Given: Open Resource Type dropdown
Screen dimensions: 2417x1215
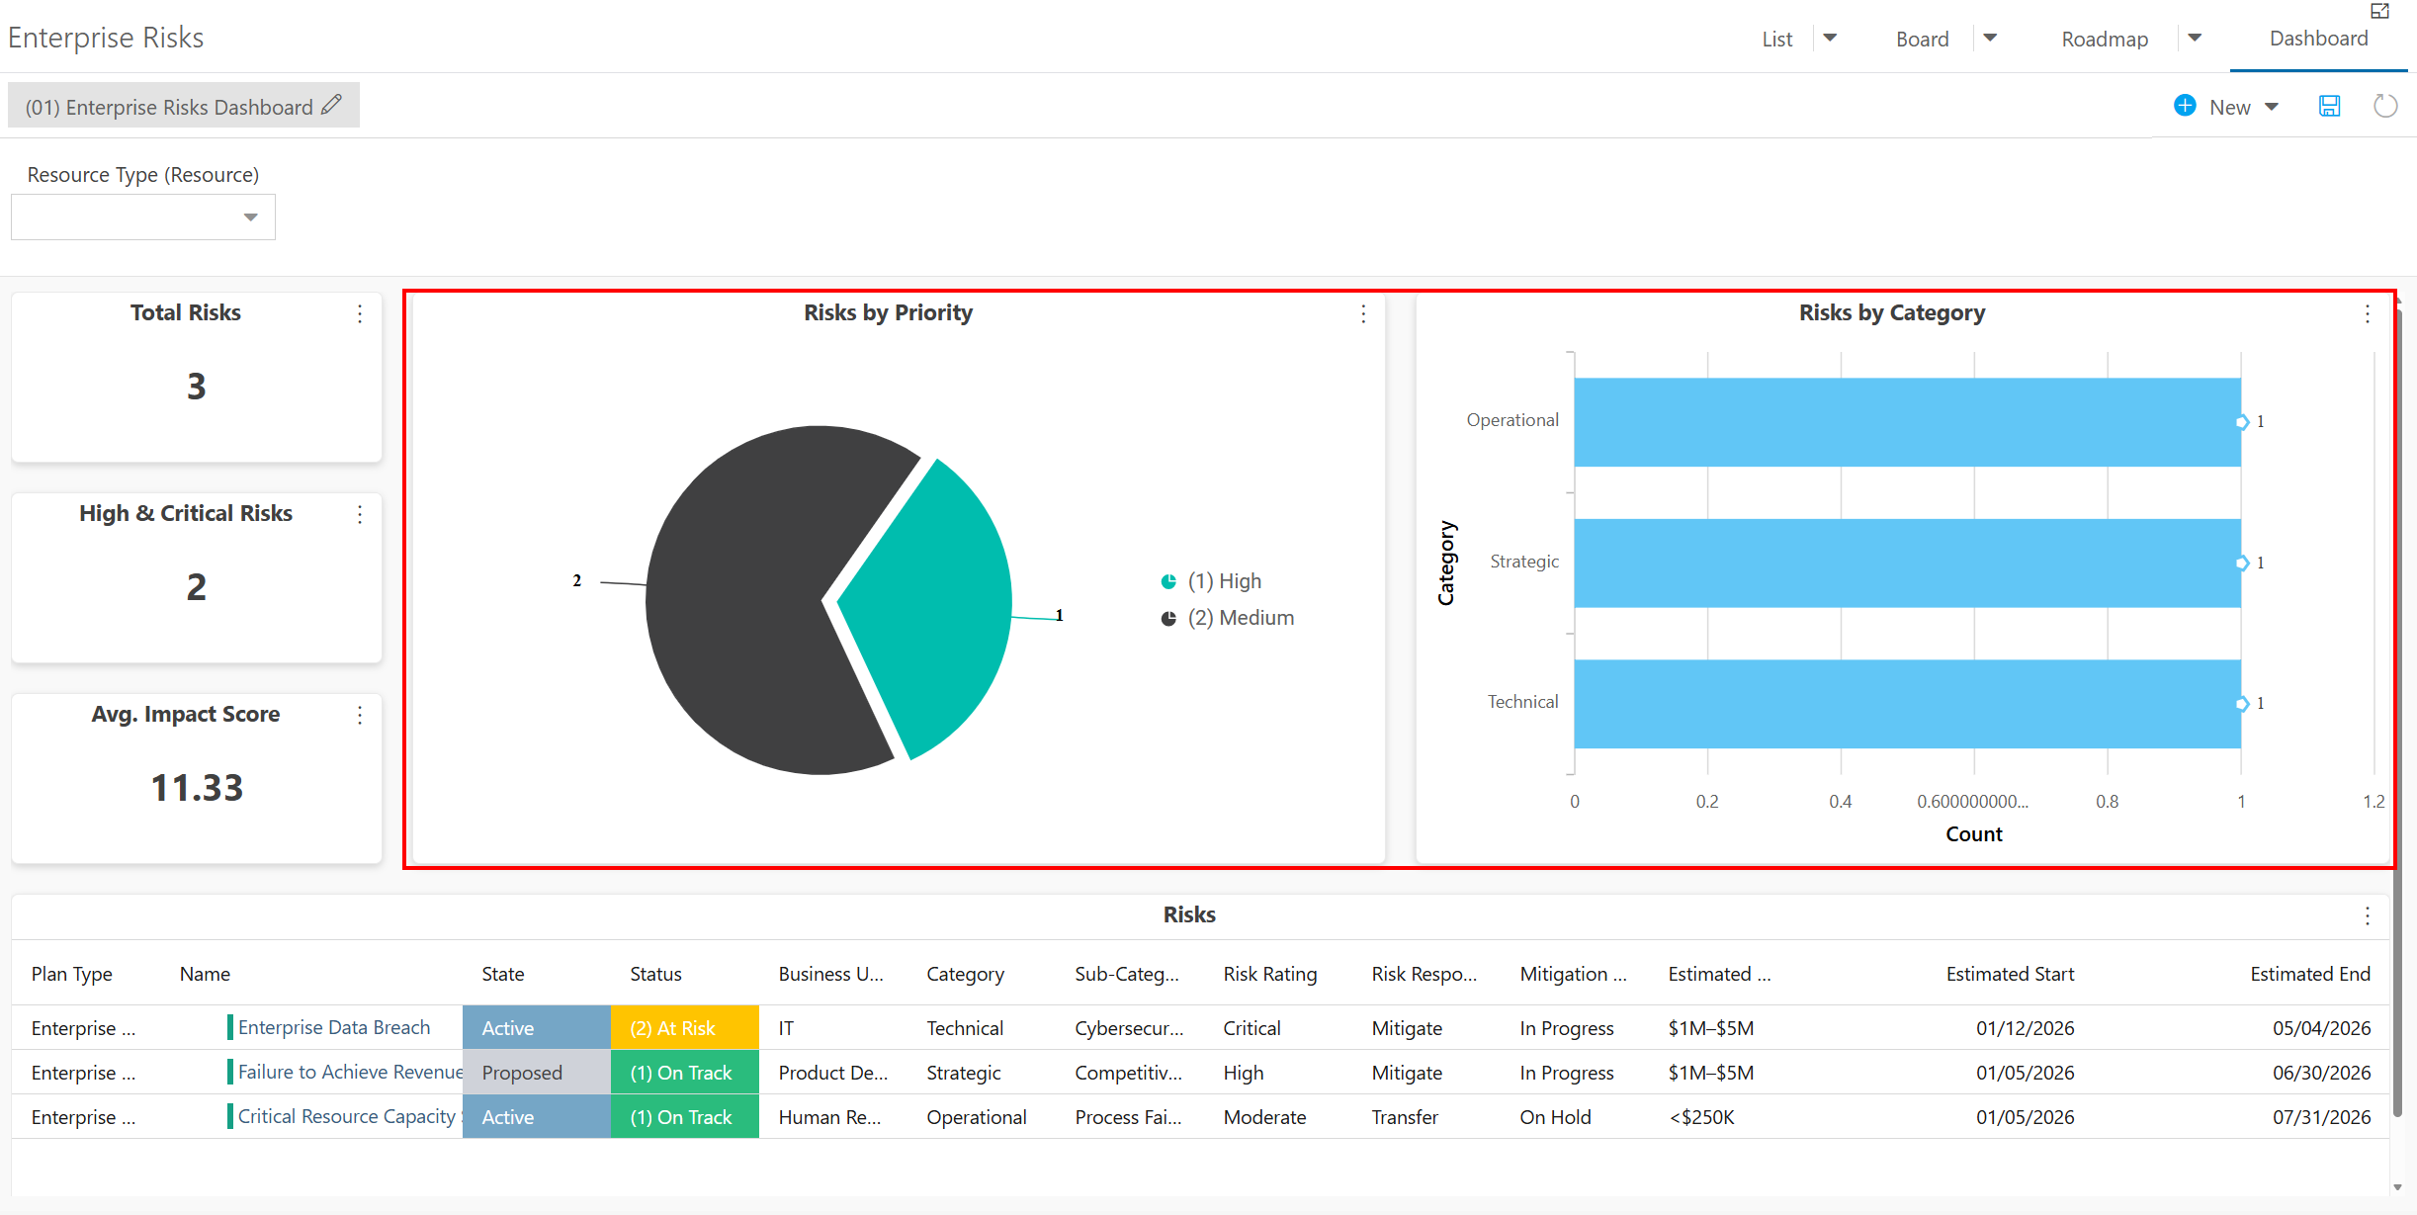Looking at the screenshot, I should (143, 217).
